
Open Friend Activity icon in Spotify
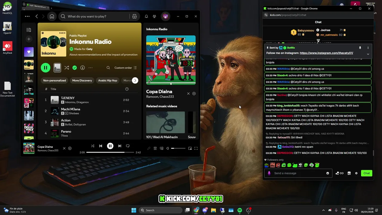click(154, 16)
